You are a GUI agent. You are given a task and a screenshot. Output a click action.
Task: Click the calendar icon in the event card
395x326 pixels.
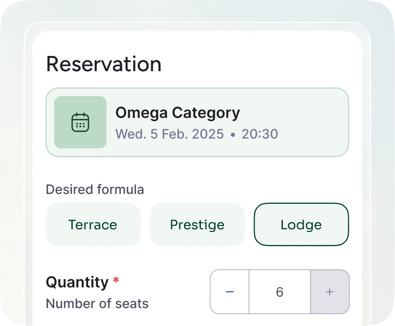81,122
